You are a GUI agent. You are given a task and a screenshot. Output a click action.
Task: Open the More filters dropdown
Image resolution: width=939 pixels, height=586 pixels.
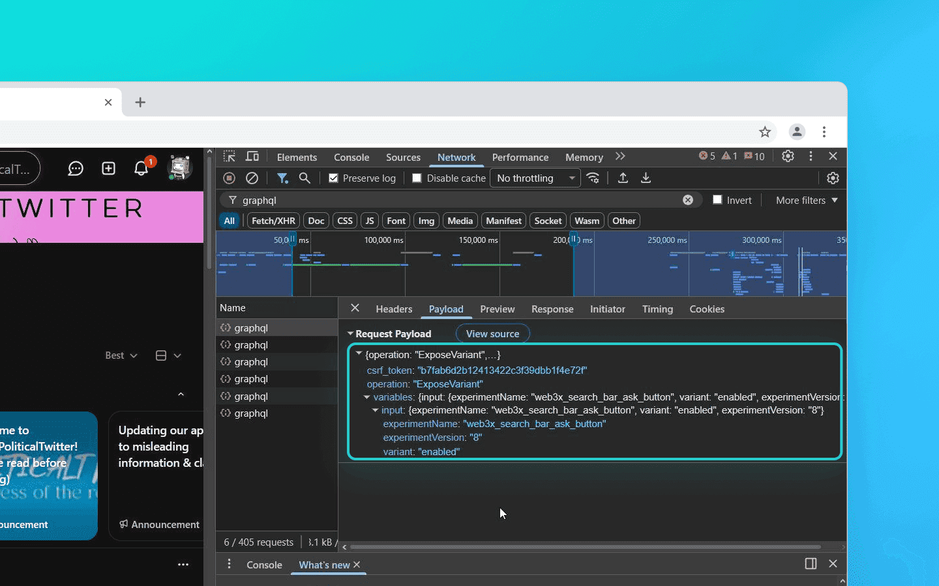[807, 201]
